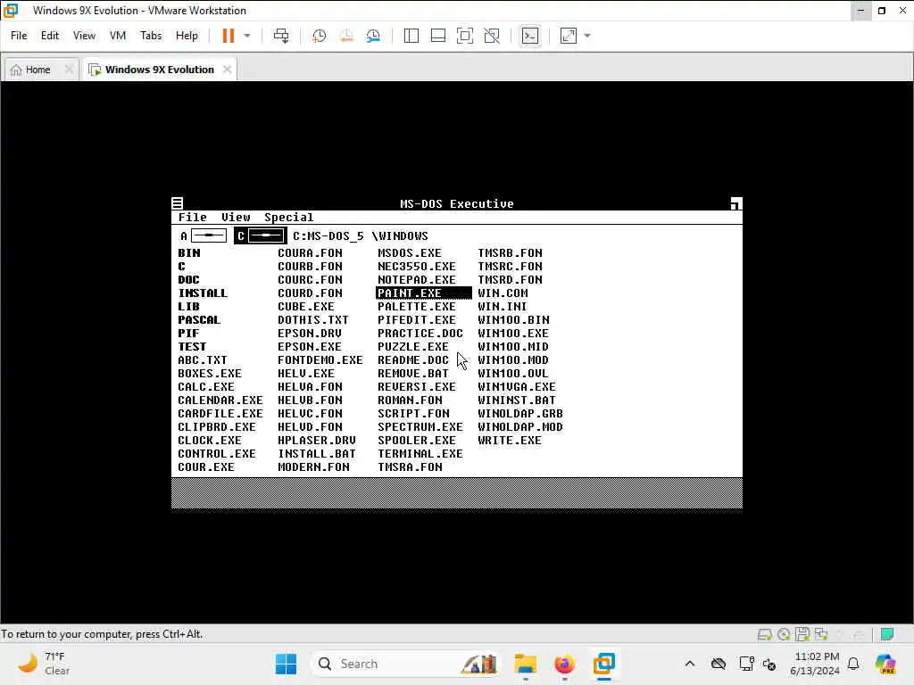The width and height of the screenshot is (914, 685).
Task: Select PIFEDIT.EXE file
Action: pos(417,320)
